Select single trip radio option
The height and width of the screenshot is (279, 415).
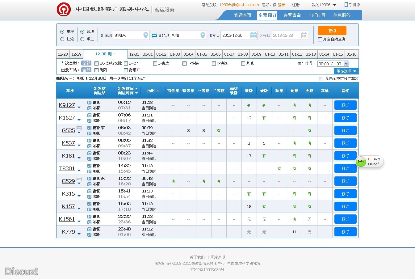62,32
